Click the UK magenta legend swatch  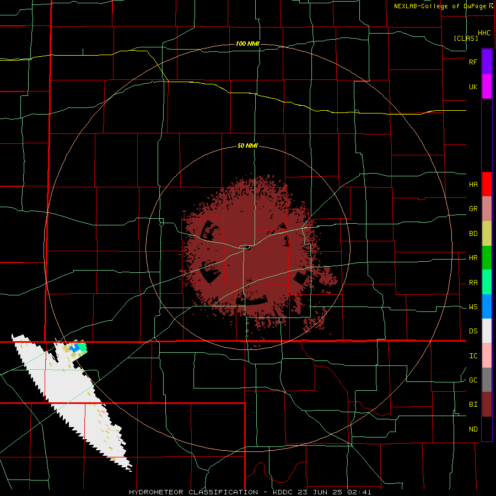[x=487, y=87]
